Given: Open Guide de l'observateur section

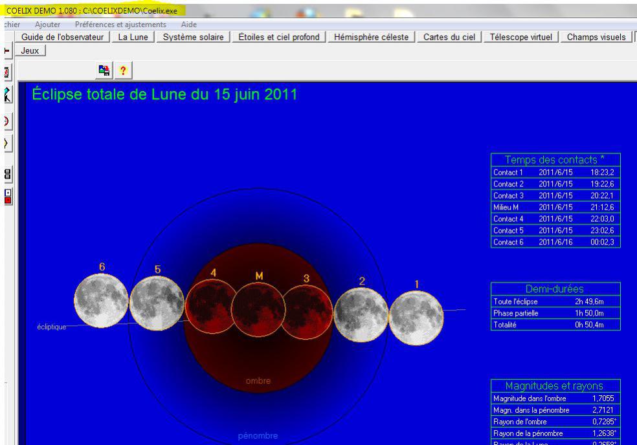Looking at the screenshot, I should 63,37.
